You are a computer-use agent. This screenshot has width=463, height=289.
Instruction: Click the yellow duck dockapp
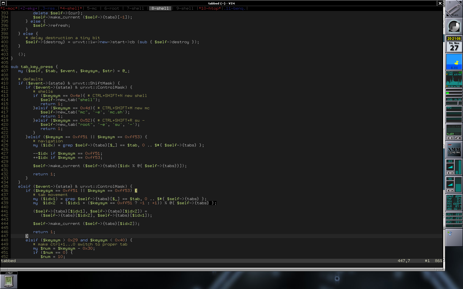(454, 62)
